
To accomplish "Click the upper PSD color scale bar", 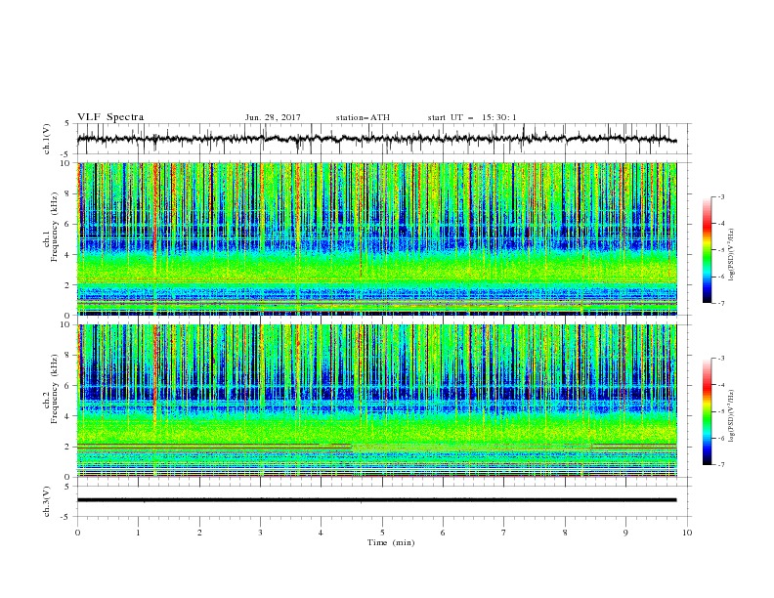I will tap(707, 250).
